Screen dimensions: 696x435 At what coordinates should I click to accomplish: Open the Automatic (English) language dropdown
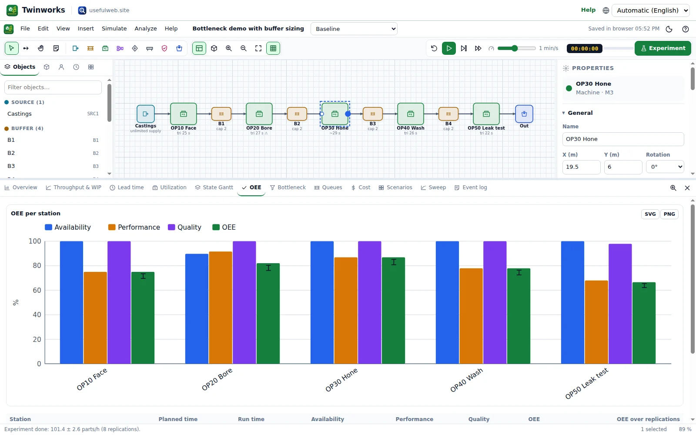651,10
